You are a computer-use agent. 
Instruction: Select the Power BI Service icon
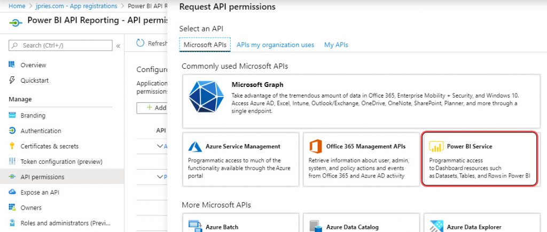pos(436,147)
